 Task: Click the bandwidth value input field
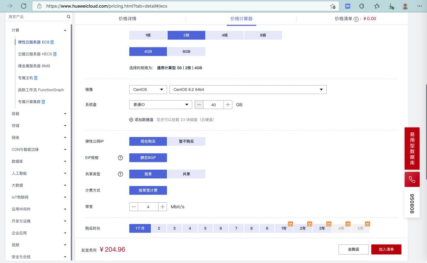[148, 207]
